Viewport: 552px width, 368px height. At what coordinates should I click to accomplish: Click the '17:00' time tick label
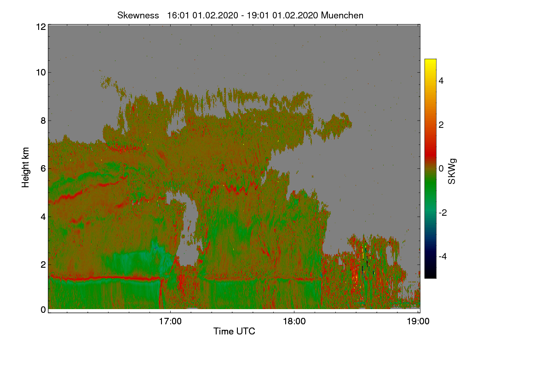pyautogui.click(x=170, y=322)
